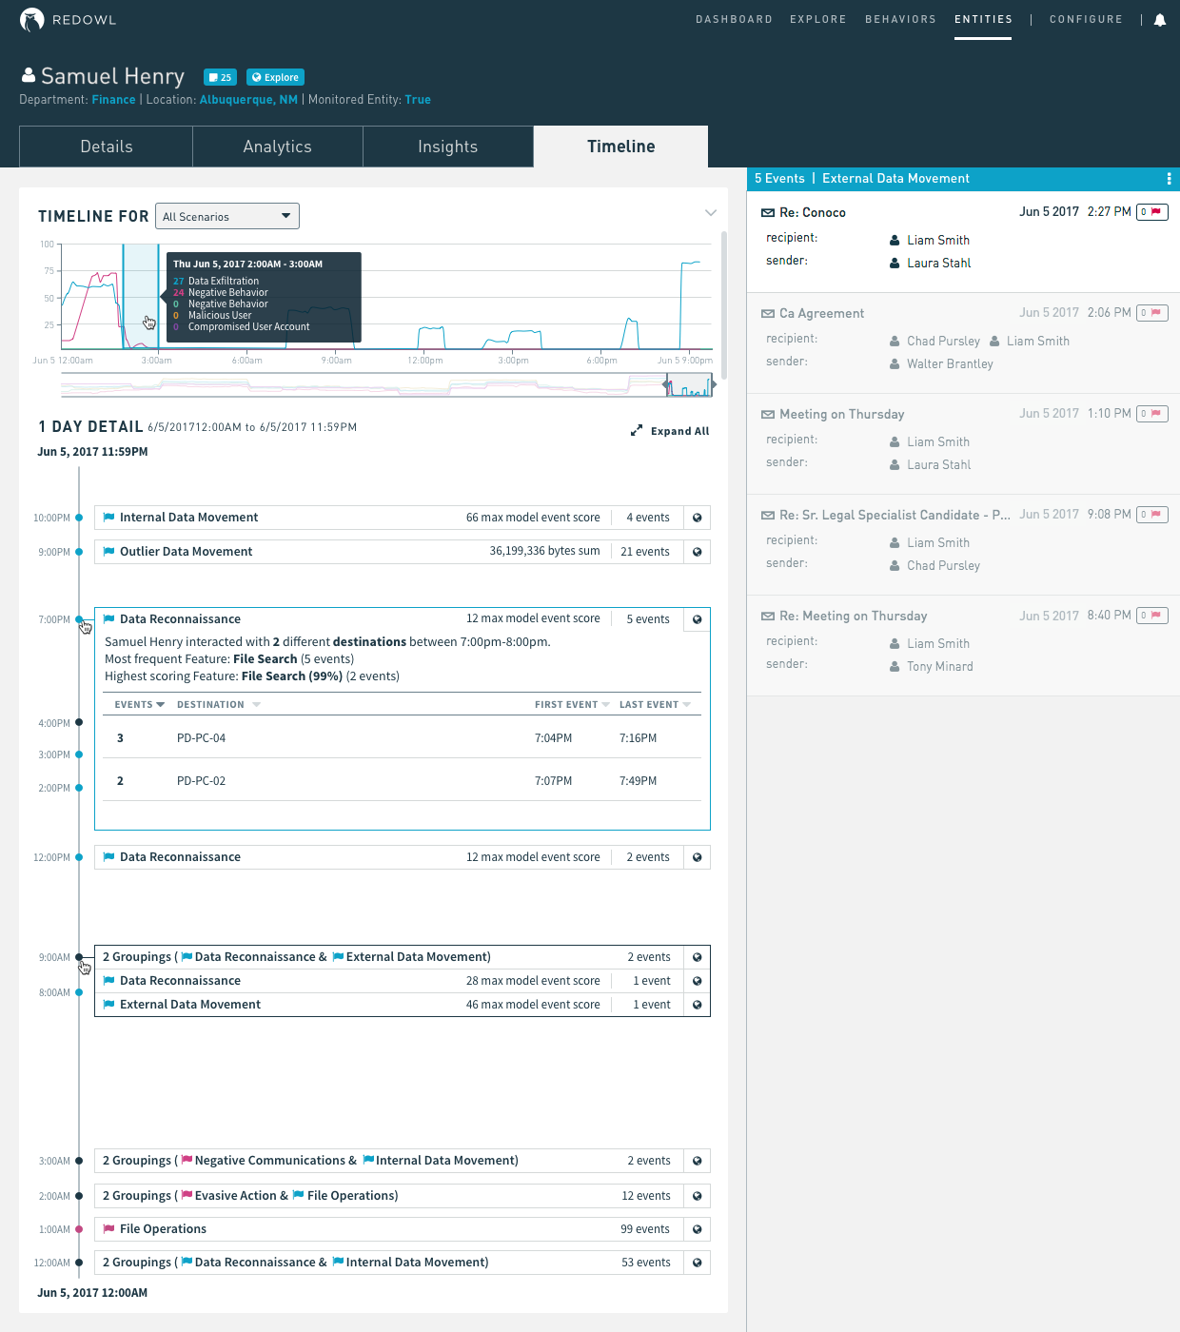The image size is (1180, 1332).
Task: Click the RedOwl logo icon
Action: coord(32,20)
